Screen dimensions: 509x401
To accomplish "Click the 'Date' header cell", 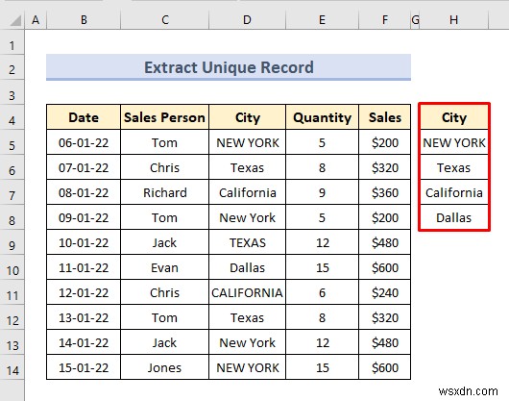I will pos(84,117).
